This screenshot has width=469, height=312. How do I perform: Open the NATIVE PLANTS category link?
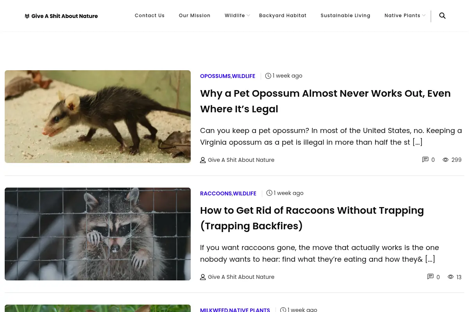click(x=249, y=310)
